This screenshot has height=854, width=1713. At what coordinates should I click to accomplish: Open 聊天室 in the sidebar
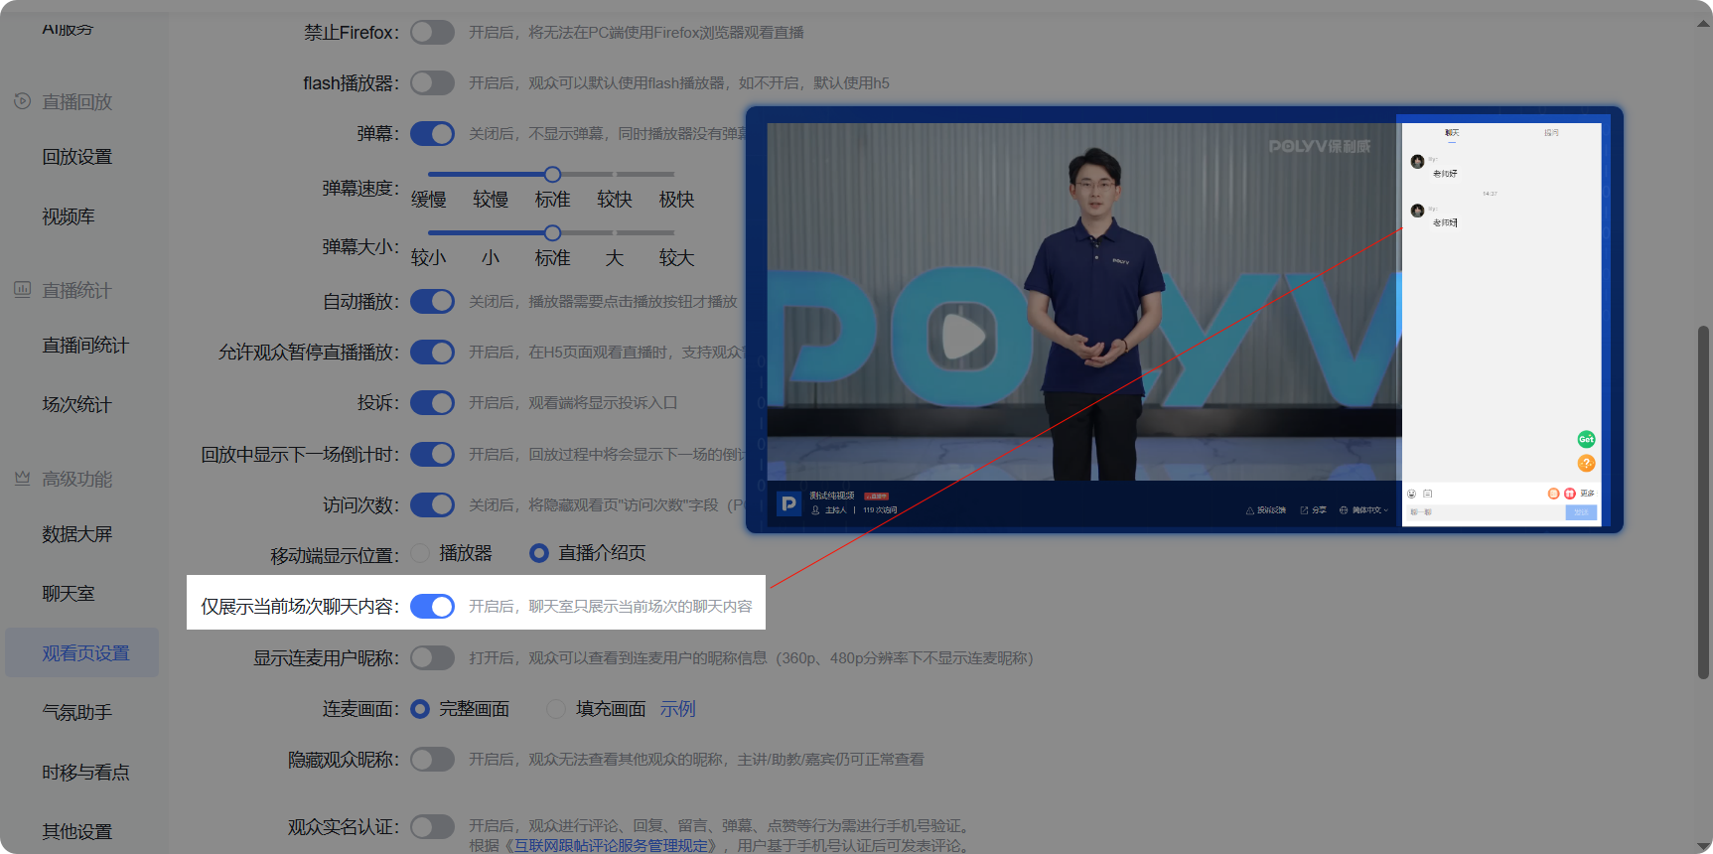(x=69, y=594)
